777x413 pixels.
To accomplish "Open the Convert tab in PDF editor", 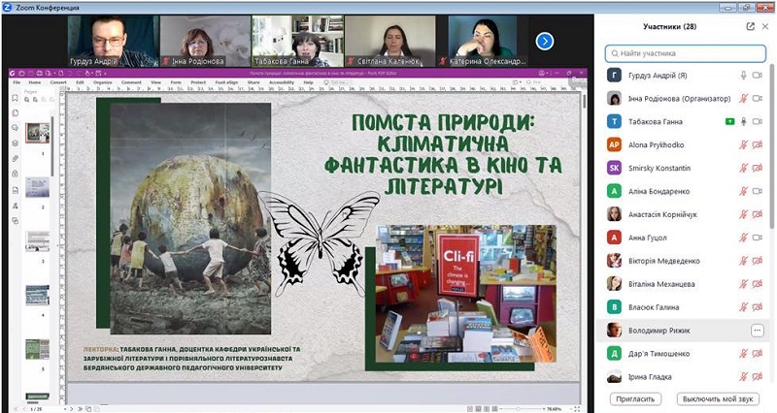I will (x=58, y=82).
